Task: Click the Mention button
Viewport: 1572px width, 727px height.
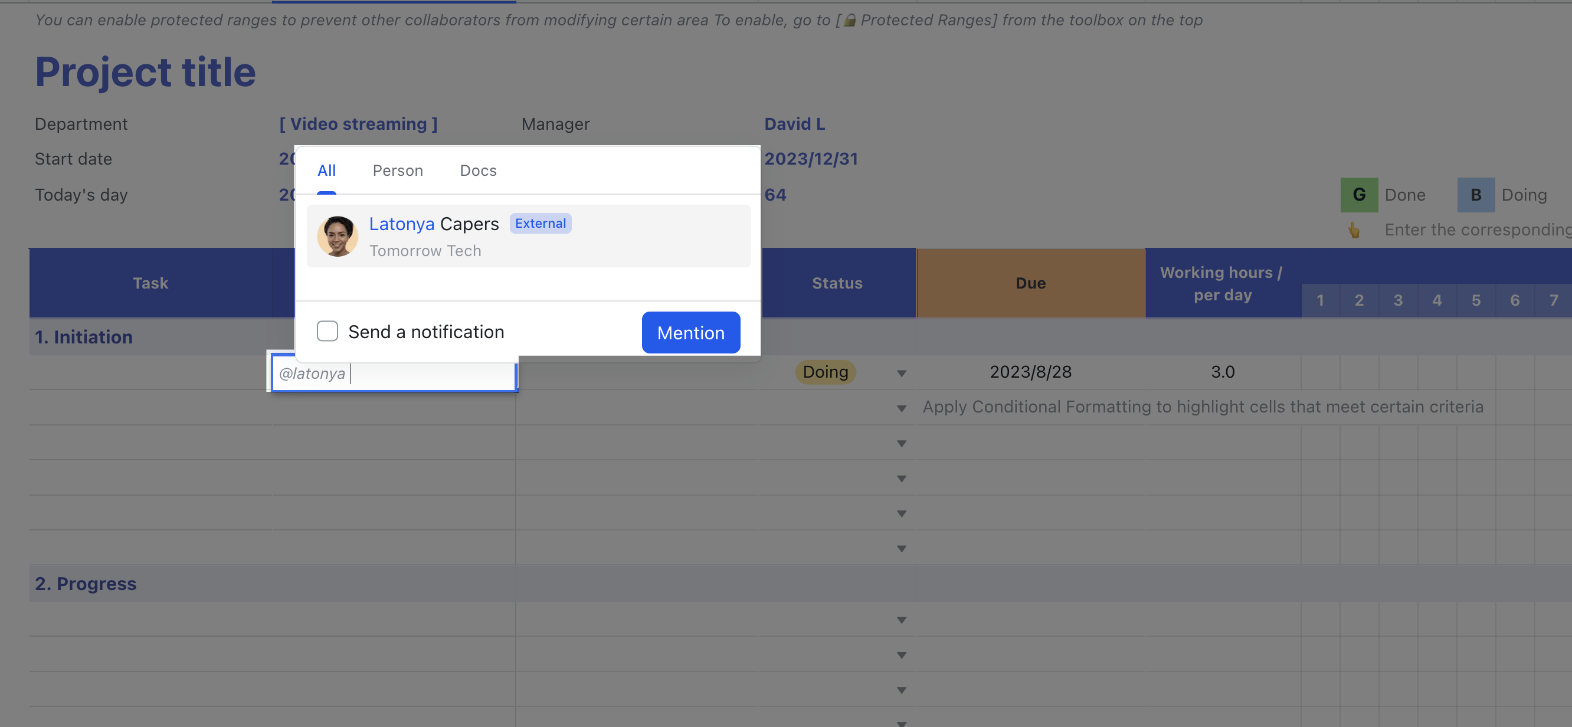Action: [690, 332]
